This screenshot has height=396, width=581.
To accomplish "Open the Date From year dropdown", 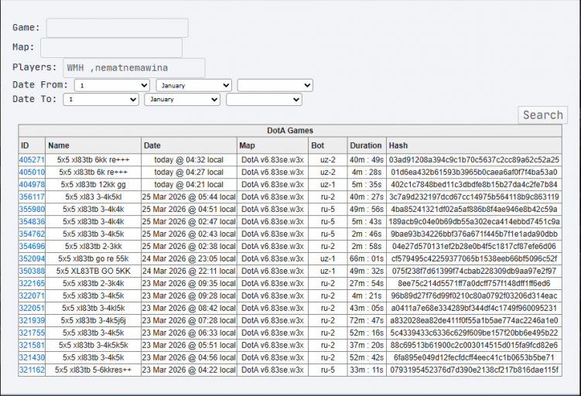I will (275, 85).
